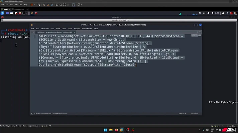Launch Firefox from the Kali panel
Image resolution: width=238 pixels, height=133 pixels.
tap(20, 13)
